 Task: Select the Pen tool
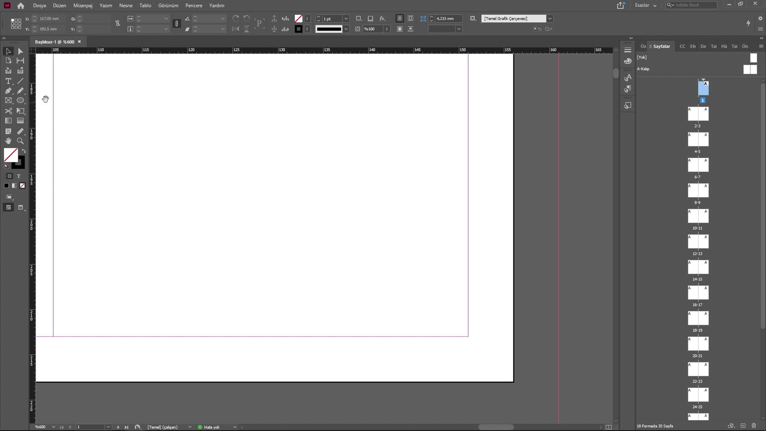click(8, 91)
